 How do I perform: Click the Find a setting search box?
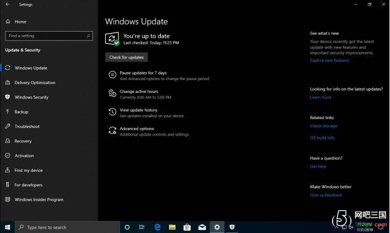pos(49,36)
